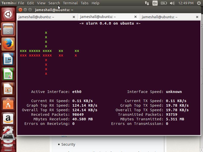Open the Help menu
Screen dimensions: 203x152
[95, 3]
